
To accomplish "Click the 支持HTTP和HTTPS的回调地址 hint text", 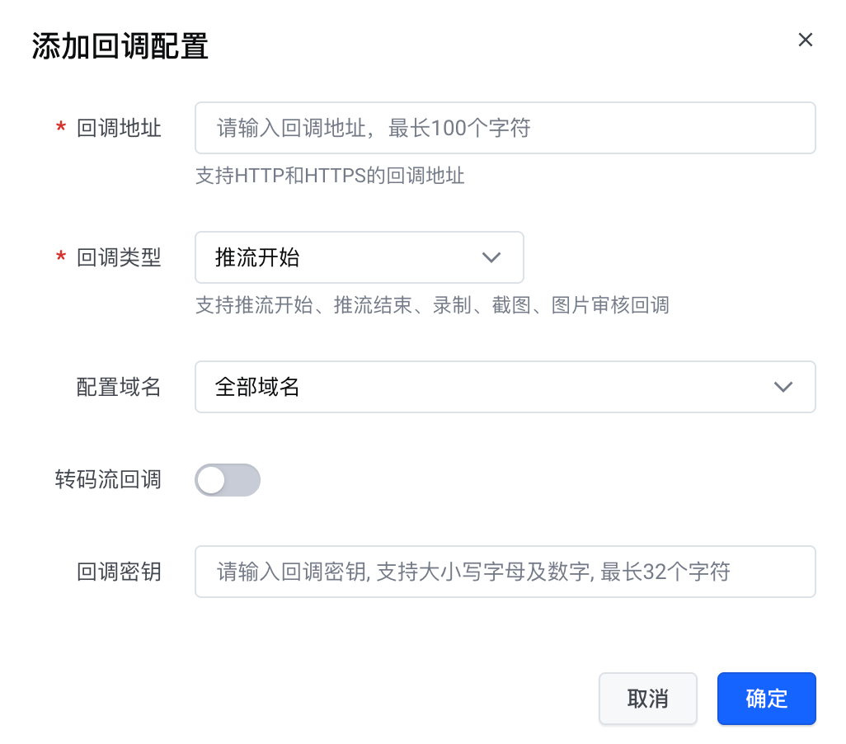I will click(x=330, y=176).
